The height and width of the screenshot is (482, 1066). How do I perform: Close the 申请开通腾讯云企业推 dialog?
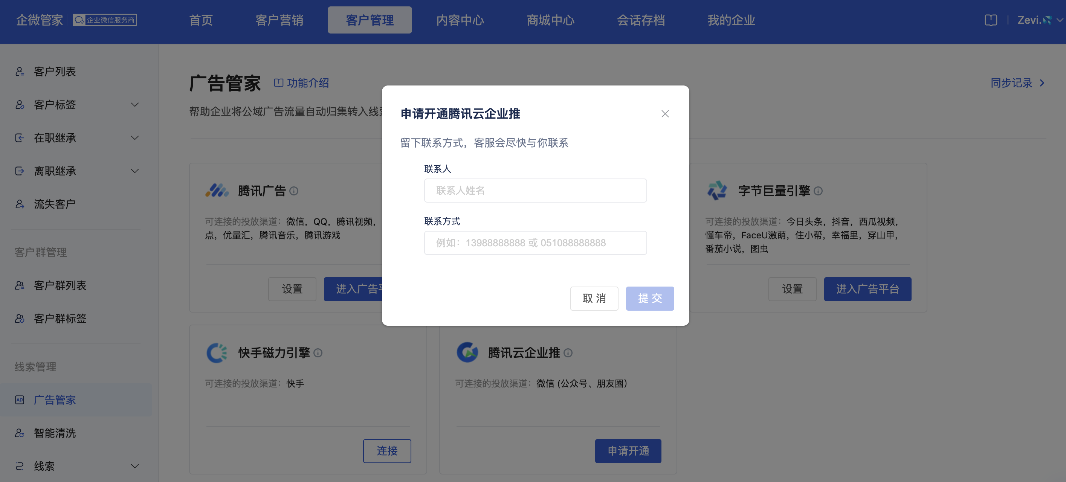tap(665, 114)
